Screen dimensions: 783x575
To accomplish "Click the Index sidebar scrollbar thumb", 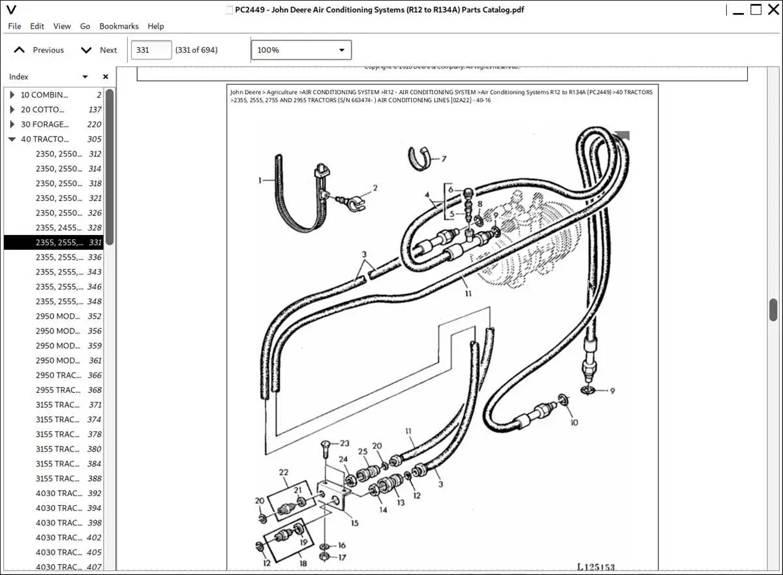I will tap(110, 166).
